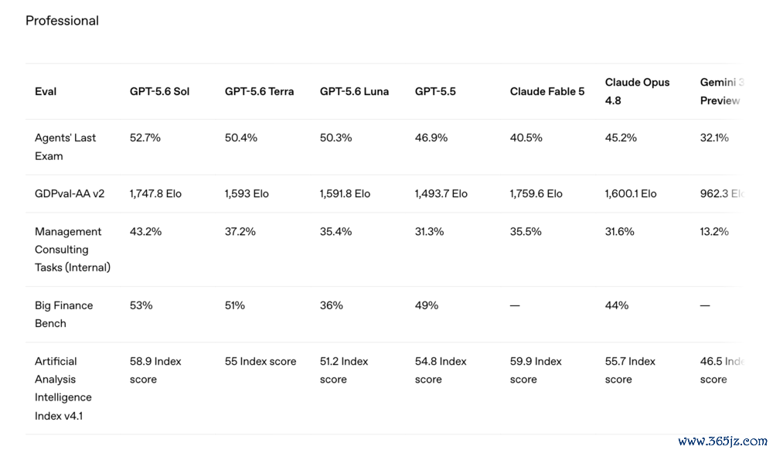Click the 1,759.6 Elo cell

[x=536, y=194]
